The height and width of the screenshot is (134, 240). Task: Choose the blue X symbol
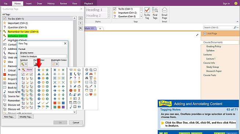(55, 82)
